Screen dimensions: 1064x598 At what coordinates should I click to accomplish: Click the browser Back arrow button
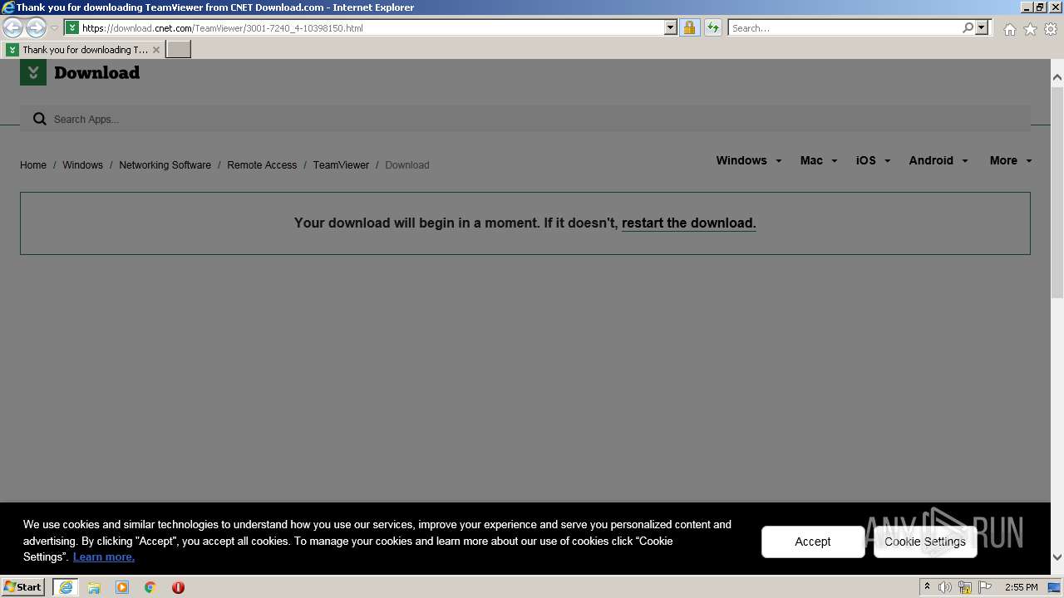[x=12, y=27]
